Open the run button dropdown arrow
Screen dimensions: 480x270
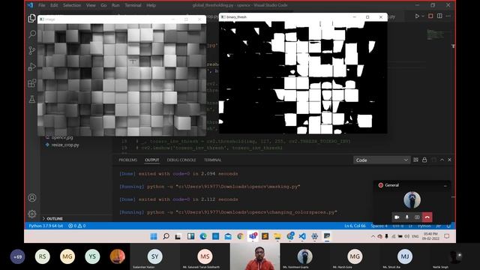[x=423, y=16]
